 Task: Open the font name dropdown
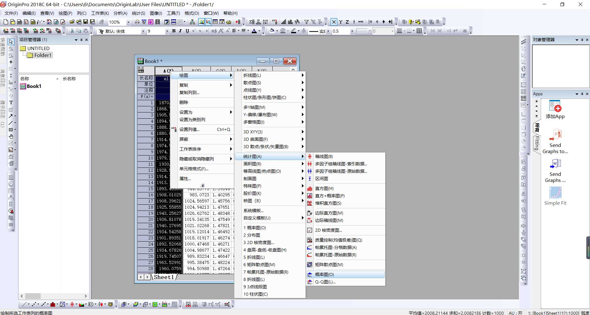pyautogui.click(x=143, y=31)
